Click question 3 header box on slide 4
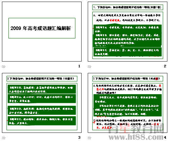Screen dimensions: 169x141 128,78
